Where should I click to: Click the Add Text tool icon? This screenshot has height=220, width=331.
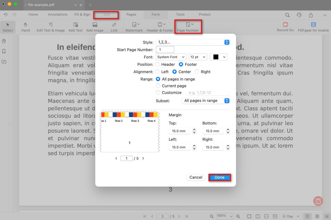click(x=75, y=25)
